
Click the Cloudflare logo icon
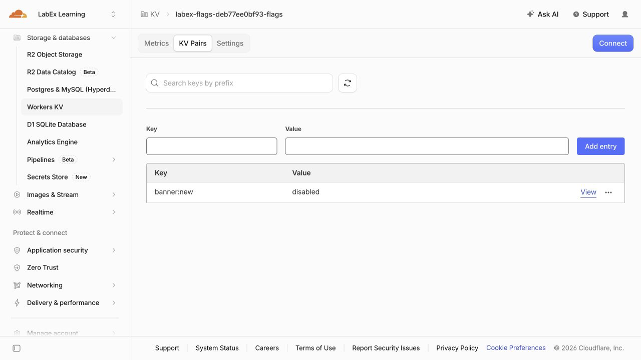pos(18,14)
